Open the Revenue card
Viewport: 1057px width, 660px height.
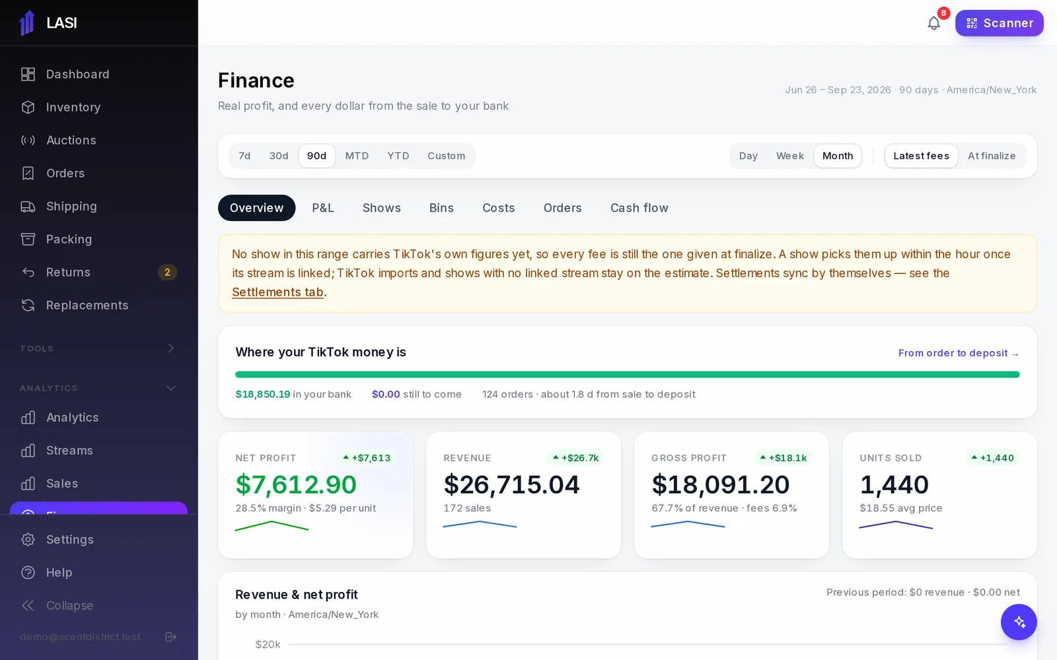[524, 495]
